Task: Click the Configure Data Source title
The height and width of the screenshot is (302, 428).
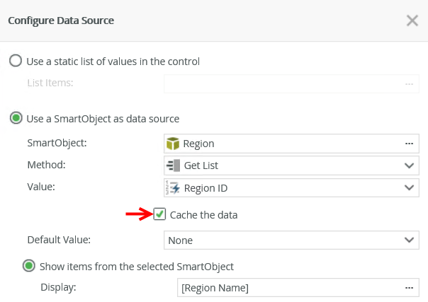Action: [x=61, y=21]
